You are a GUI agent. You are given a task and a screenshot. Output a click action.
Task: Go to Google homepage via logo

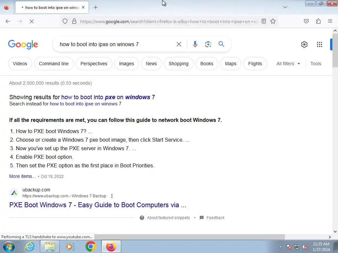pyautogui.click(x=23, y=44)
